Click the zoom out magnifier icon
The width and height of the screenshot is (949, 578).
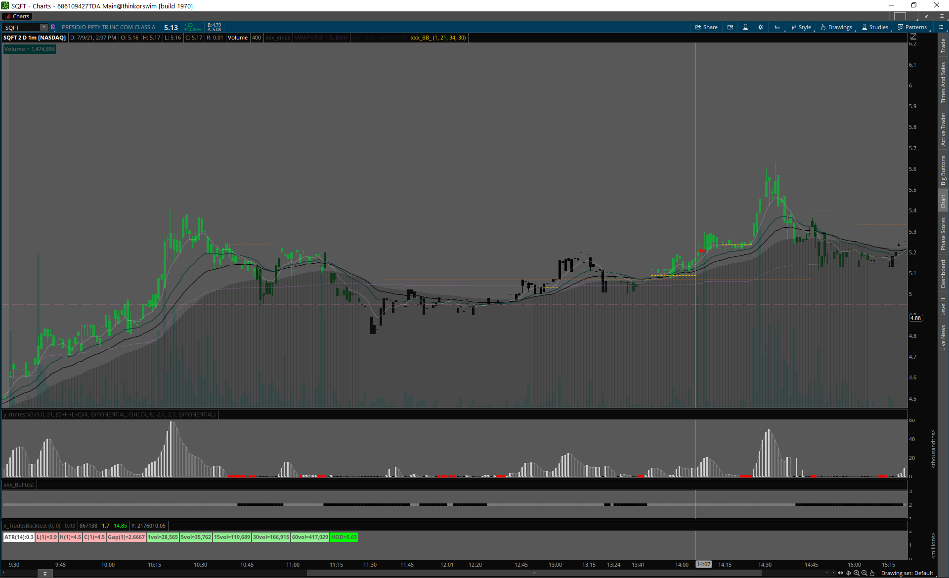pyautogui.click(x=864, y=573)
